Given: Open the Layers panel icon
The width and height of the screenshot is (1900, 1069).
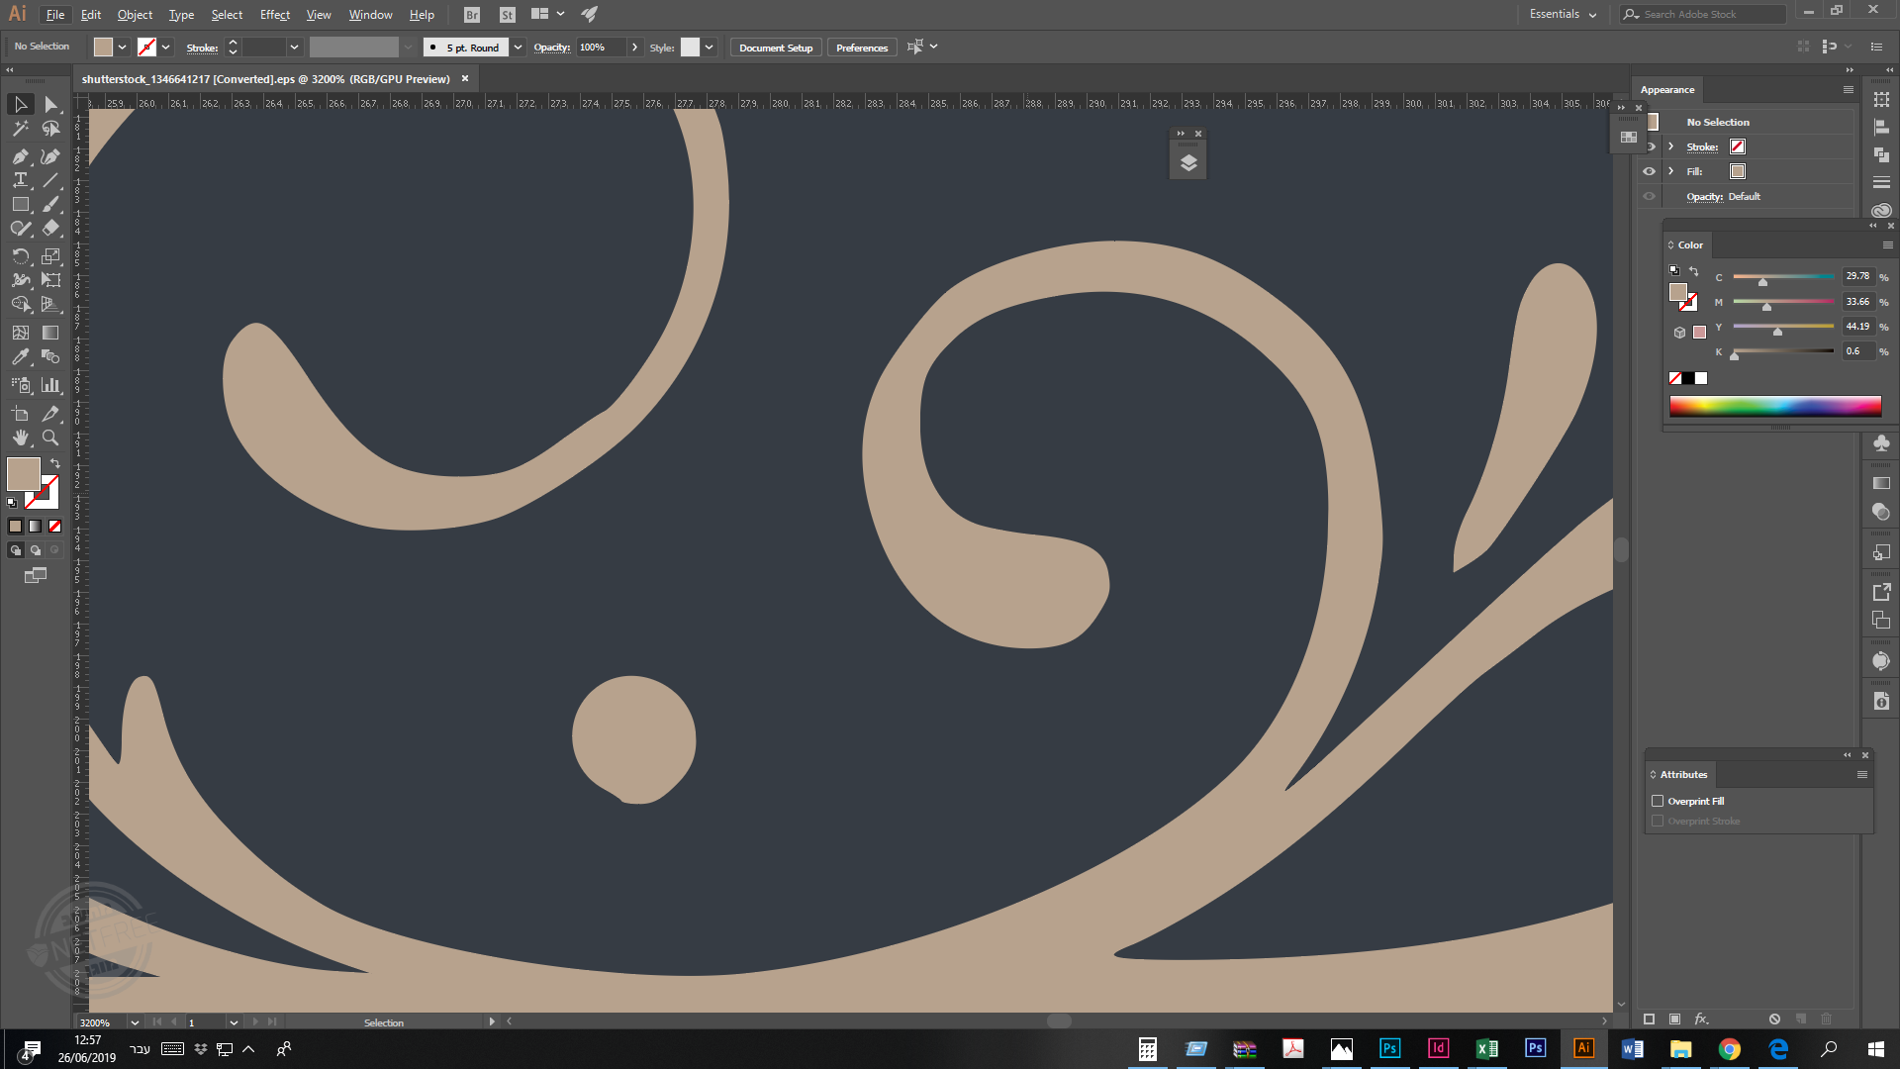Looking at the screenshot, I should (1188, 163).
